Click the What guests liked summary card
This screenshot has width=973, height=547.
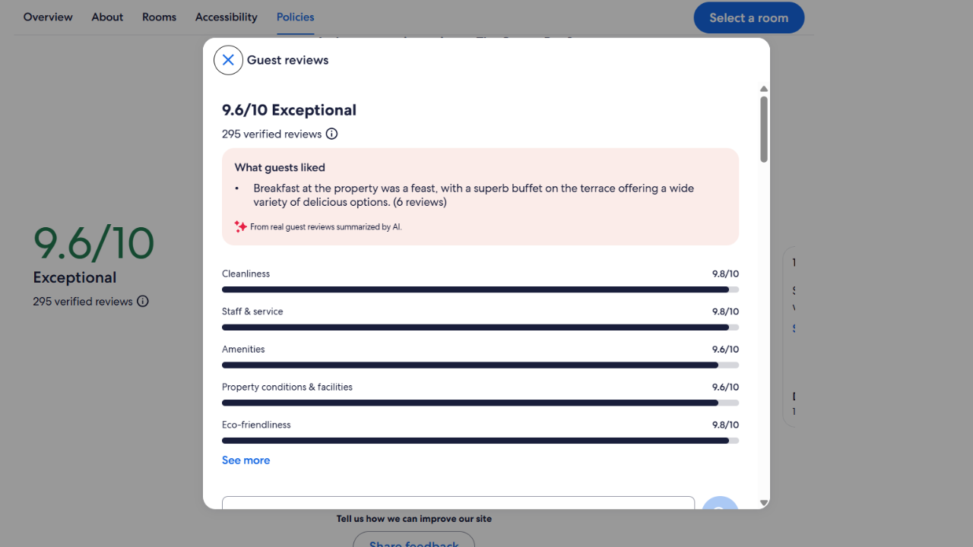point(480,197)
